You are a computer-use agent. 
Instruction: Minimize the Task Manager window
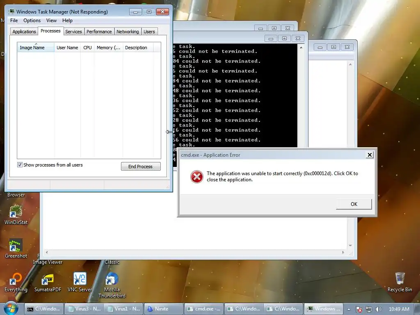tap(135, 12)
